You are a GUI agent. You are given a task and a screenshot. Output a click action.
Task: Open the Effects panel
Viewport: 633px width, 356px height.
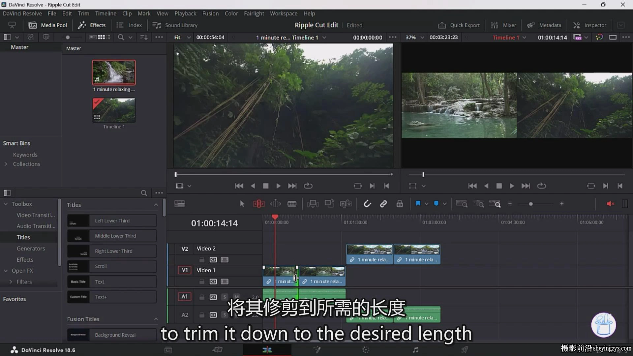(x=92, y=25)
